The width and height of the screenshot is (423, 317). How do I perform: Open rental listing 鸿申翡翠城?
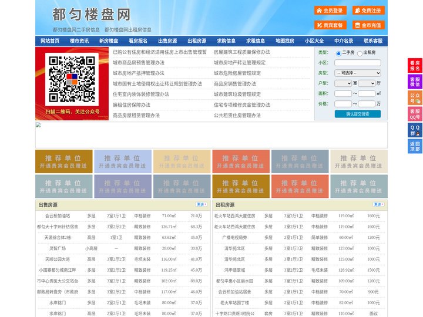pos(234,270)
